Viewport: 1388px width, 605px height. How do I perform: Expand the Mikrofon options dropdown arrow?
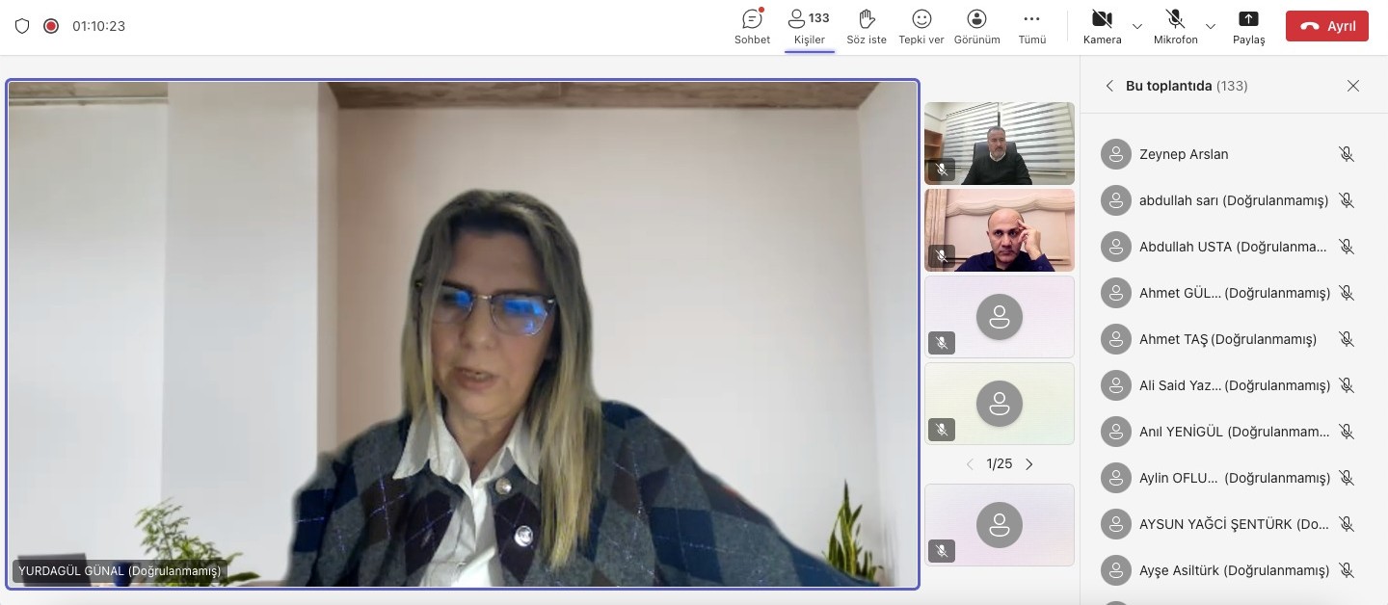pos(1211,26)
